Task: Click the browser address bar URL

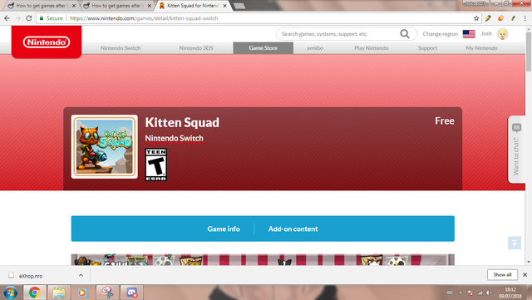Action: [x=144, y=18]
